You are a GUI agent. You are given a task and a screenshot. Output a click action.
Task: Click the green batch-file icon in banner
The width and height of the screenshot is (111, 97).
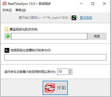tap(74, 18)
